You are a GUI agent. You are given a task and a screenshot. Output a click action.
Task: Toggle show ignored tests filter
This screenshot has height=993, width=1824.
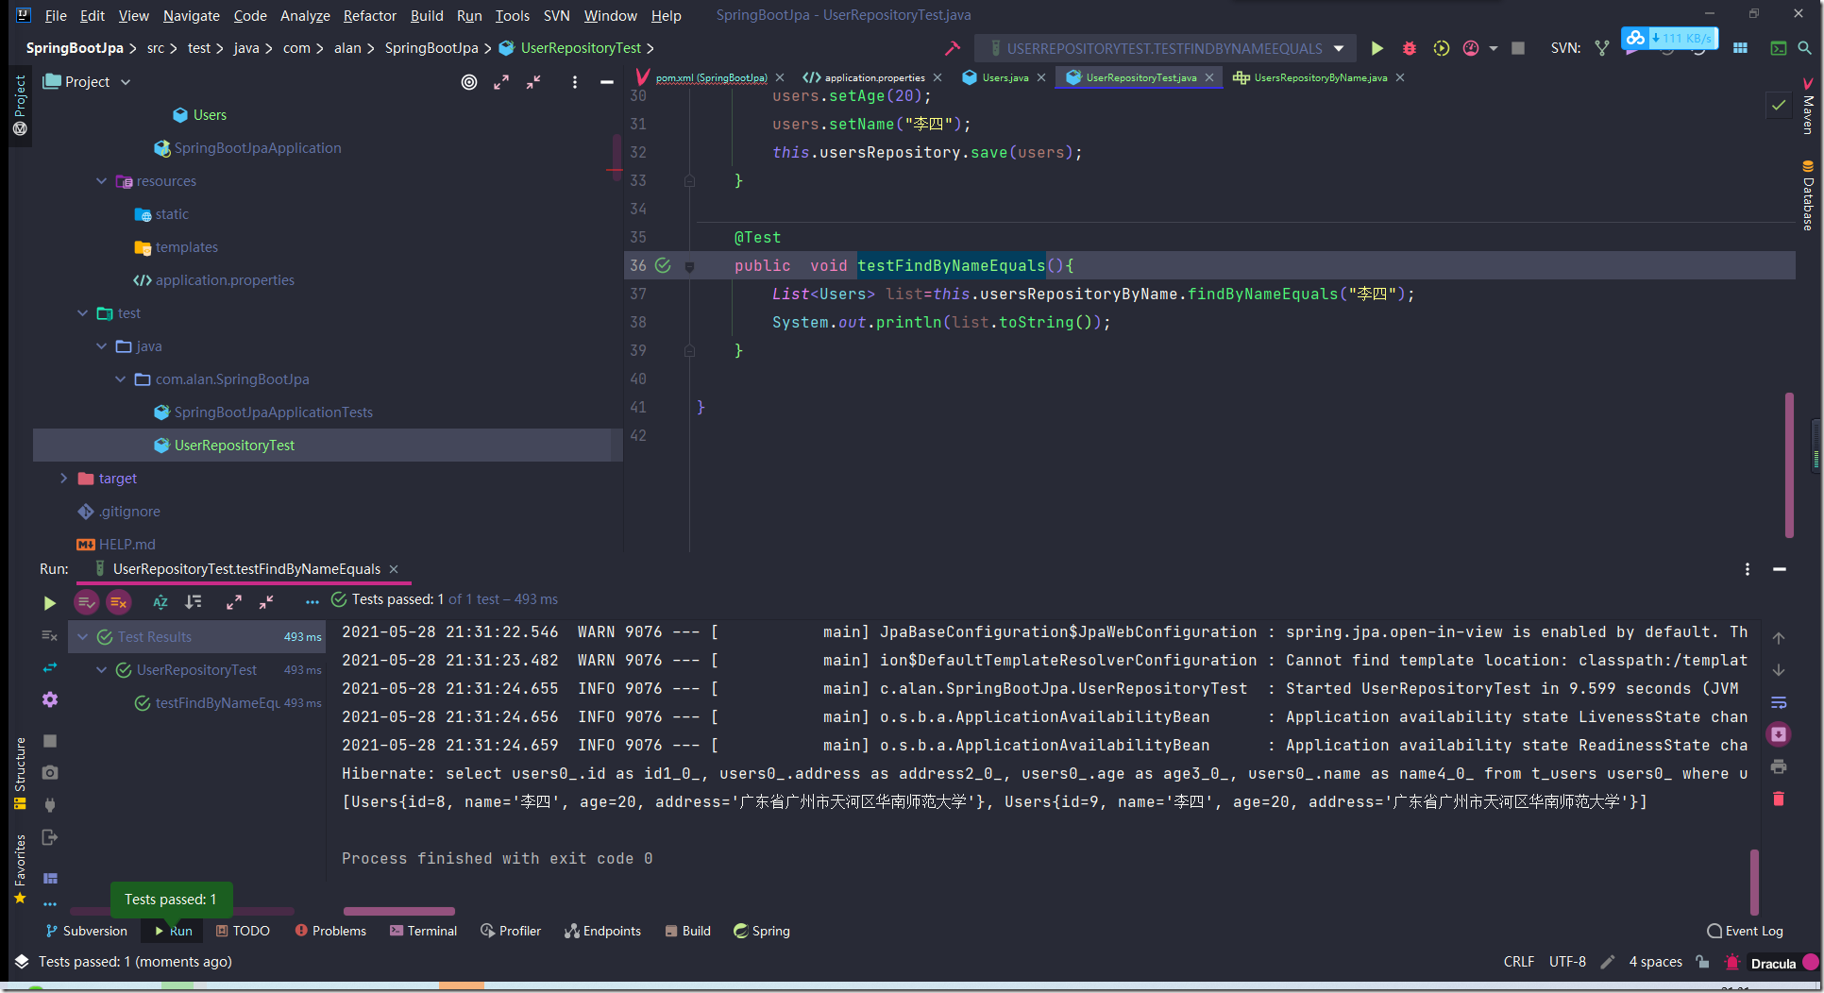pyautogui.click(x=118, y=601)
